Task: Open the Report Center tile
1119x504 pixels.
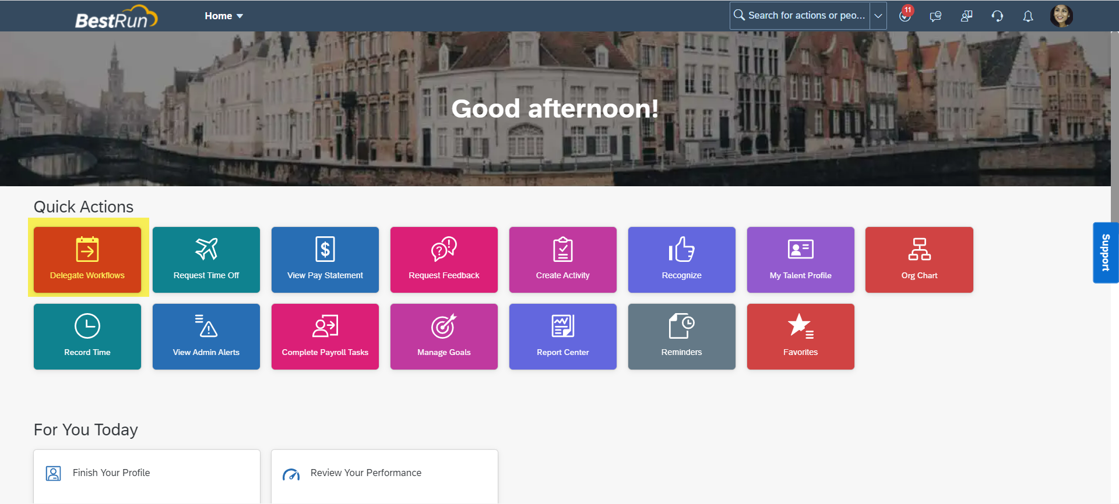Action: 563,336
